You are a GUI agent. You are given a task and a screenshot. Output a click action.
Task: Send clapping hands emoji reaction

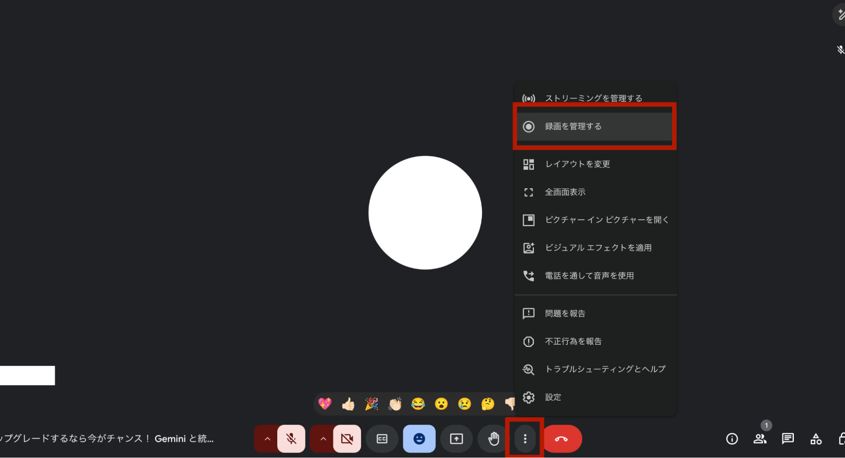tap(395, 404)
